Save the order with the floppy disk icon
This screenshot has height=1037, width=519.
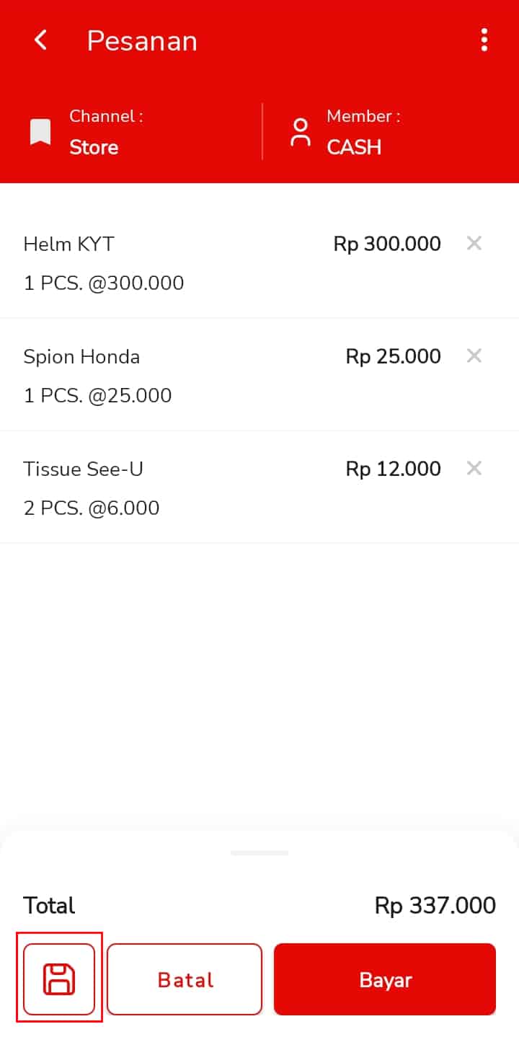(x=59, y=979)
